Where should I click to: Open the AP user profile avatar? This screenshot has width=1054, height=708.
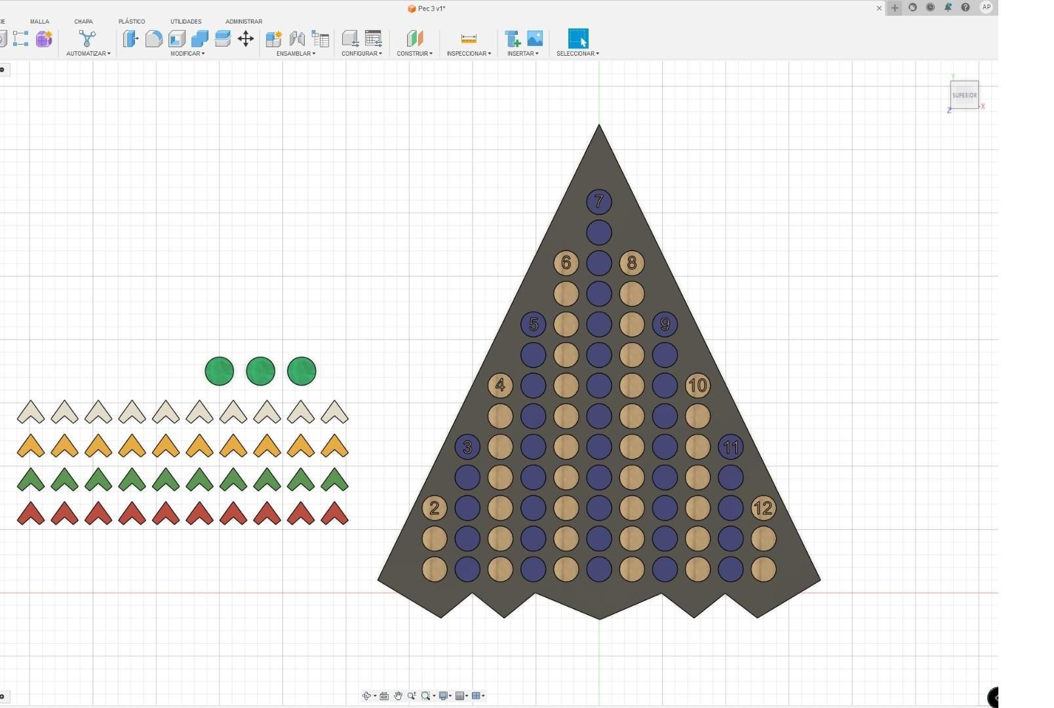click(986, 7)
